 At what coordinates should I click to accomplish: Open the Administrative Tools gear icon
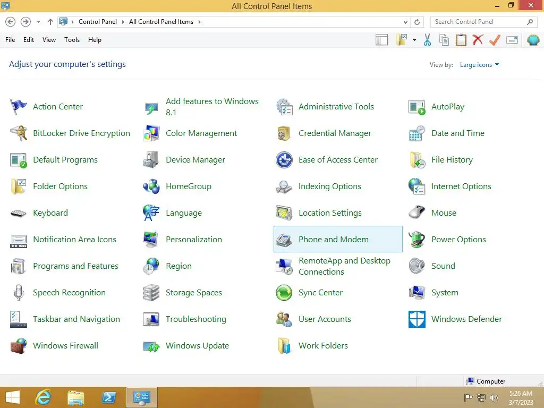pos(284,106)
